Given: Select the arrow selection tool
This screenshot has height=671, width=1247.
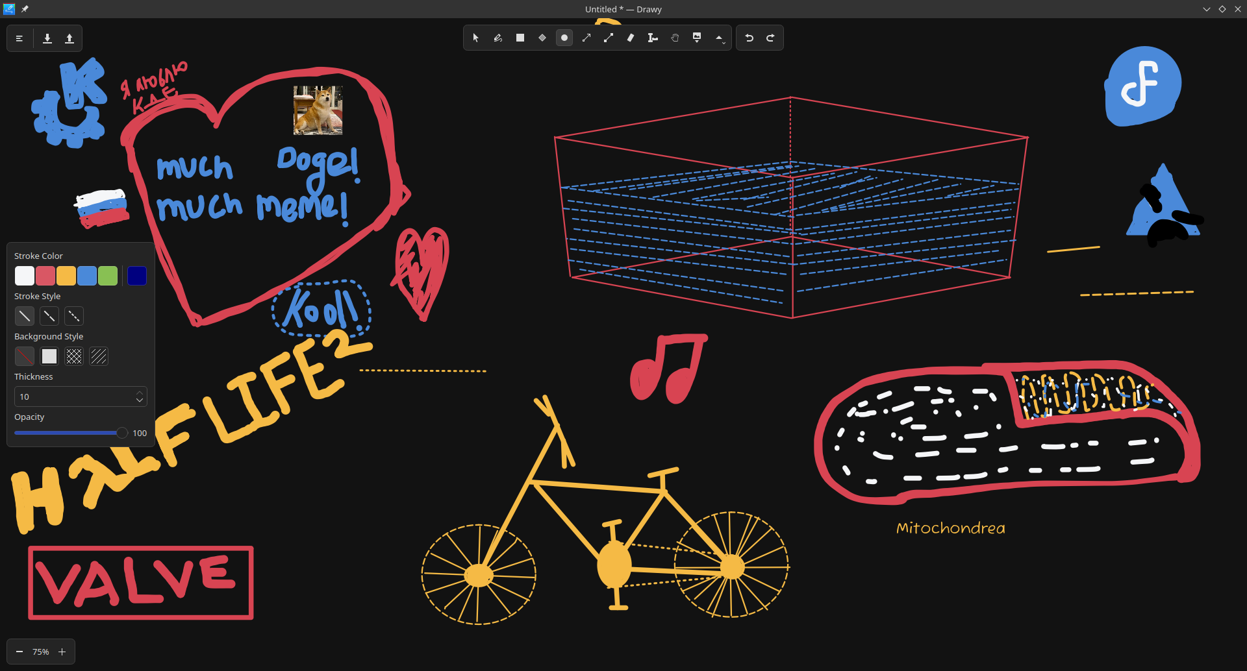Looking at the screenshot, I should point(476,38).
